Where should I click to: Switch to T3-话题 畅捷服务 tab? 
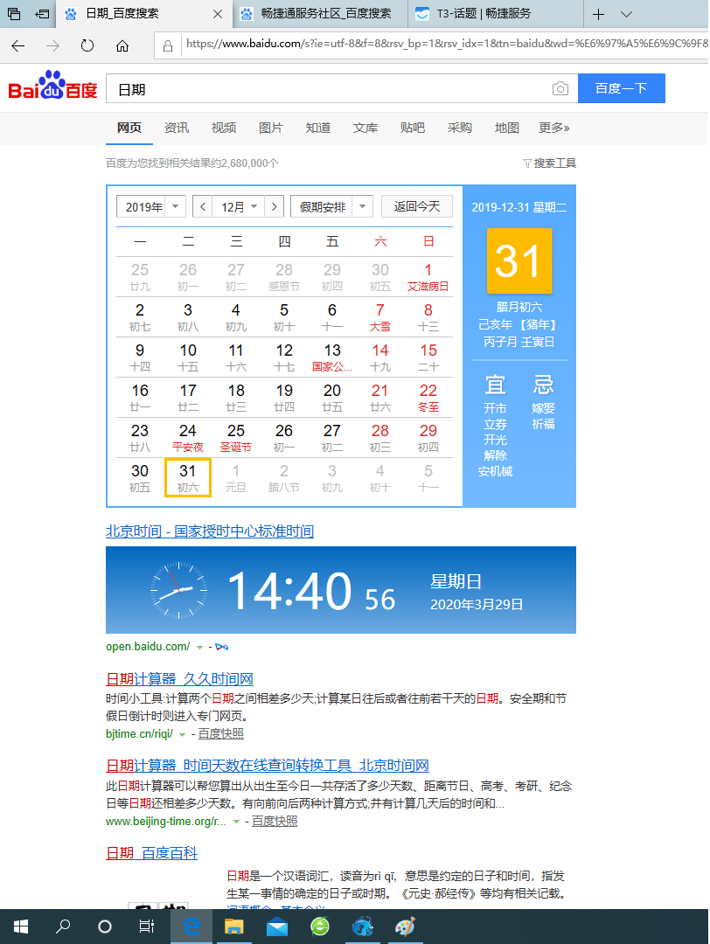495,14
